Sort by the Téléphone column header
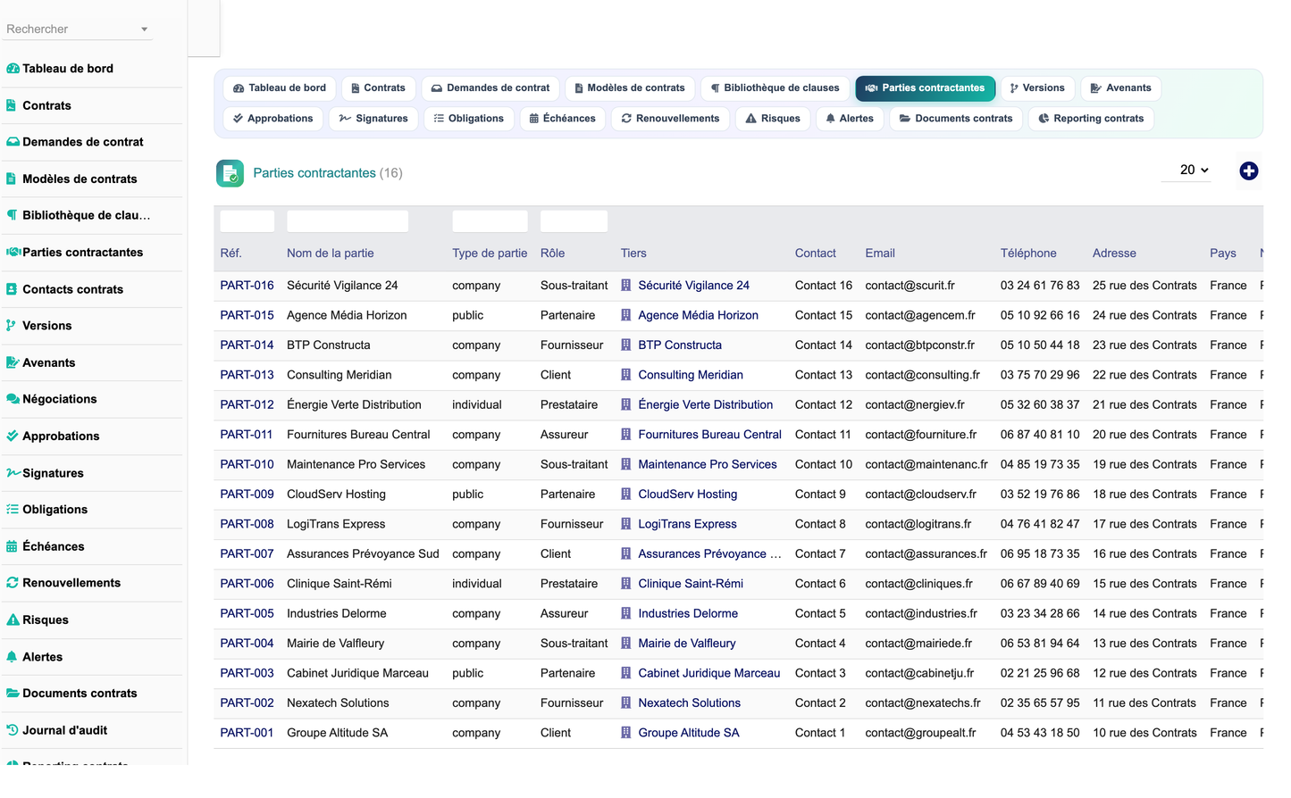Screen dimensions: 1291x798 point(1028,254)
